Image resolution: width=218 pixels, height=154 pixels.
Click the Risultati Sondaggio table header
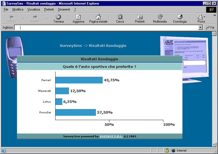pos(99,59)
